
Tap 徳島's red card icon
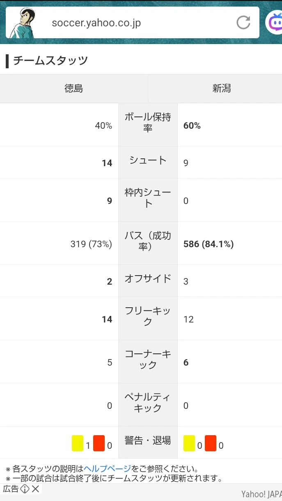[x=99, y=443]
